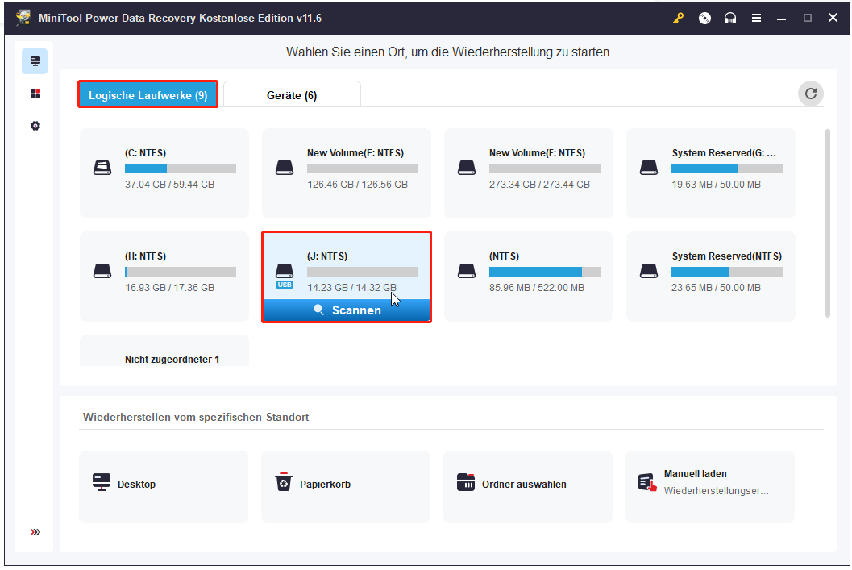Click the System Reserved(NTFS) drive icon

click(x=649, y=271)
